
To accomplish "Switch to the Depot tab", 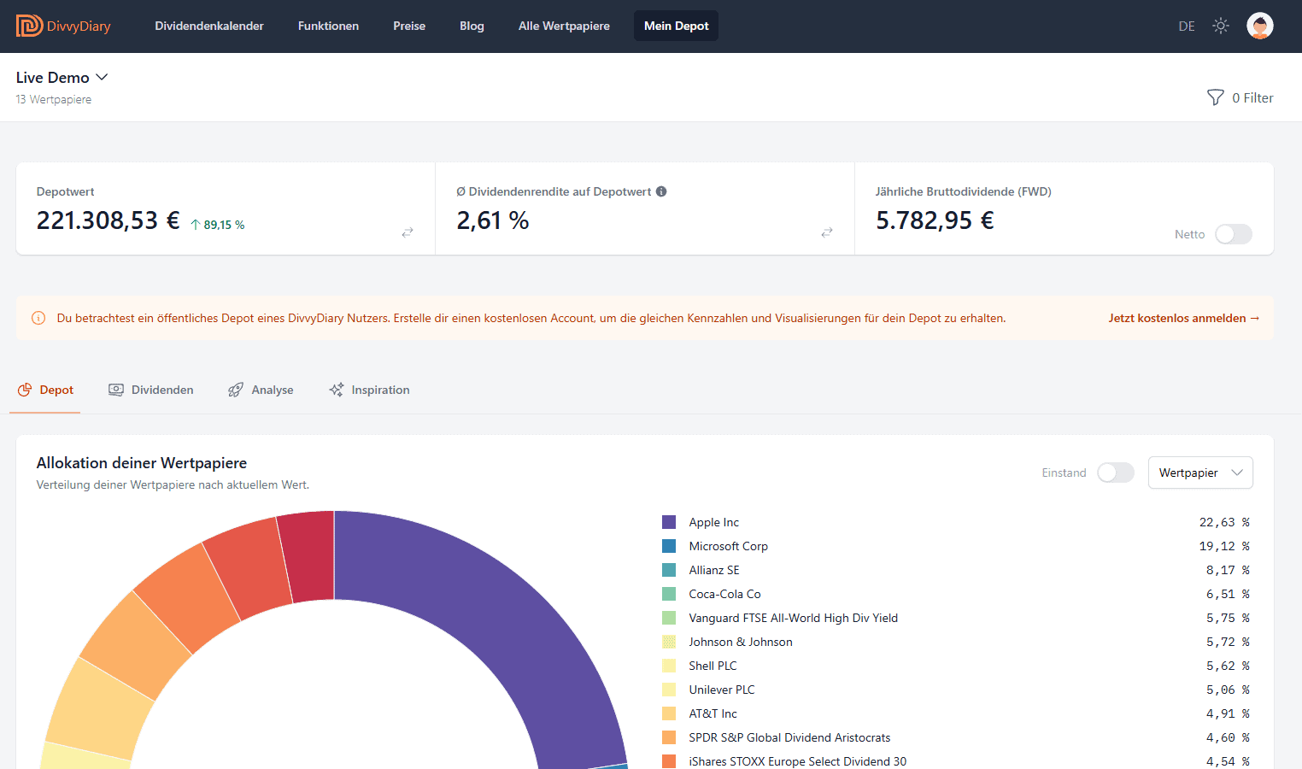I will click(45, 390).
